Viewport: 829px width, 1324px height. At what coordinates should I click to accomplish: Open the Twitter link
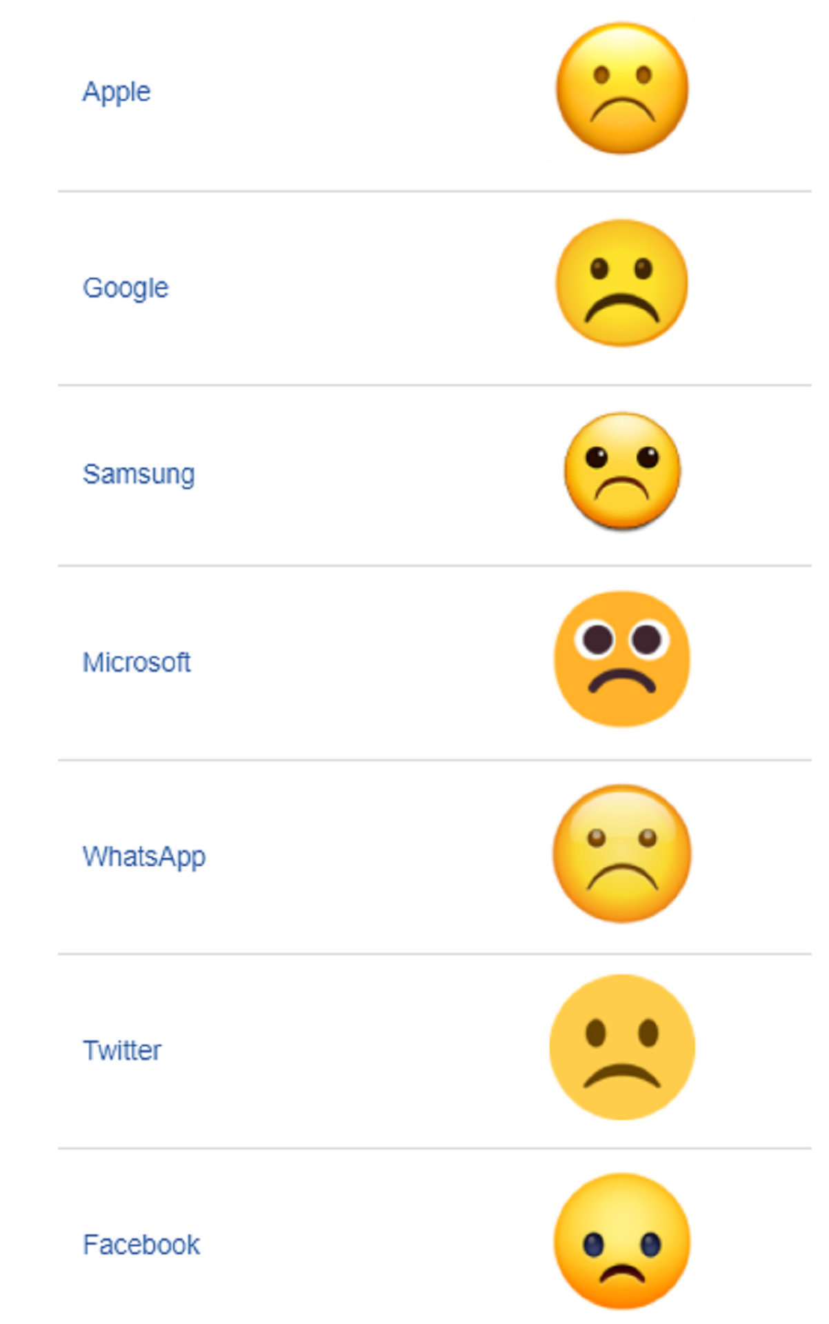pyautogui.click(x=122, y=1051)
